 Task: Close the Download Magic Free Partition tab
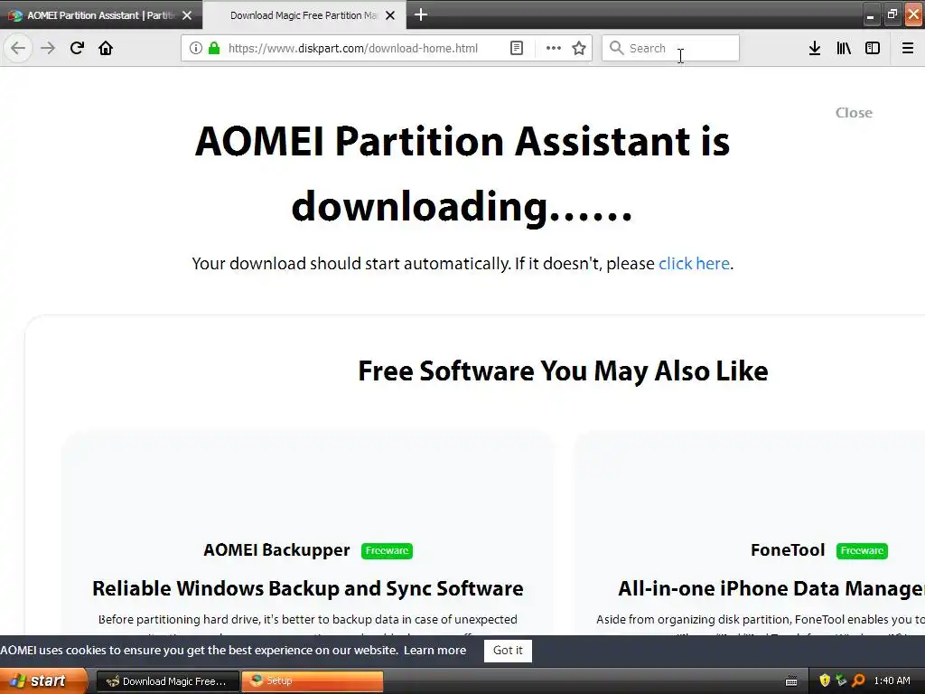[390, 15]
